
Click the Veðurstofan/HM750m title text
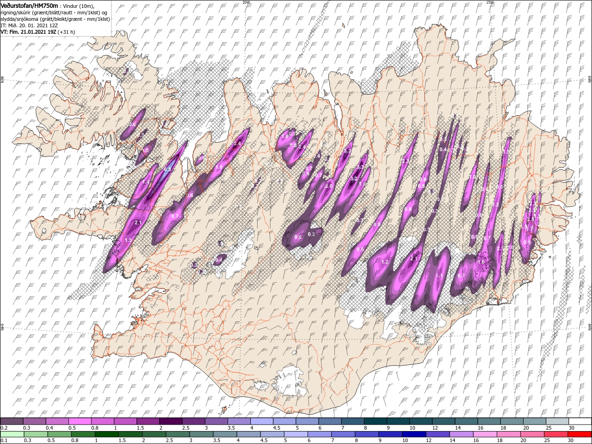[x=29, y=5]
